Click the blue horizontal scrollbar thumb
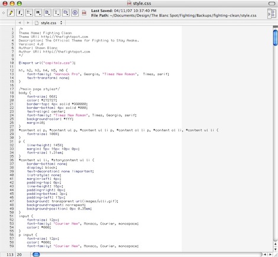Viewport: 278px width, 257px height. [x=36, y=255]
